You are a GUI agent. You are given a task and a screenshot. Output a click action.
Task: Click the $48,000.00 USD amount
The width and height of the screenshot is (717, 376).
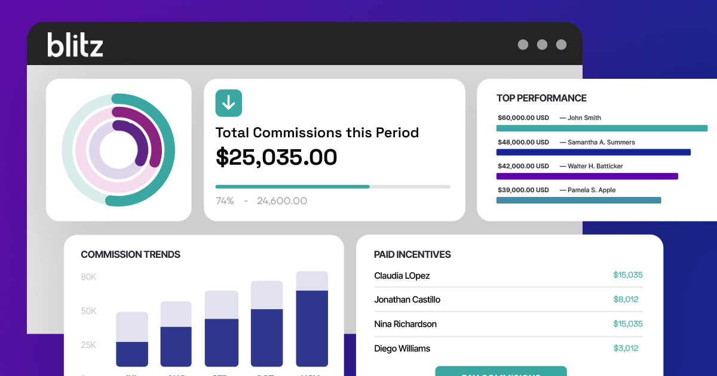click(x=523, y=142)
